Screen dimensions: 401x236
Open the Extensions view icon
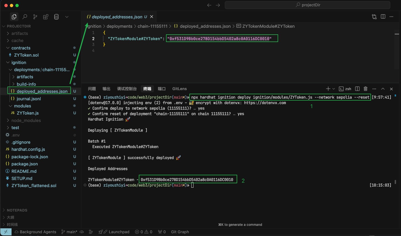tap(46, 17)
